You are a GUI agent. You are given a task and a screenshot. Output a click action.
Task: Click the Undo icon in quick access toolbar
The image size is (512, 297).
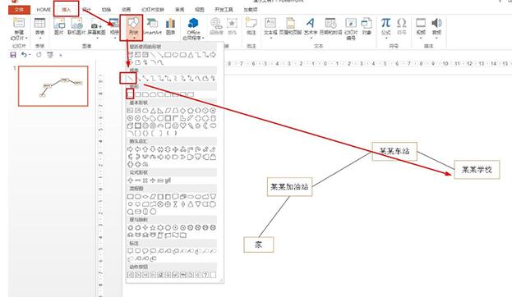(x=24, y=55)
